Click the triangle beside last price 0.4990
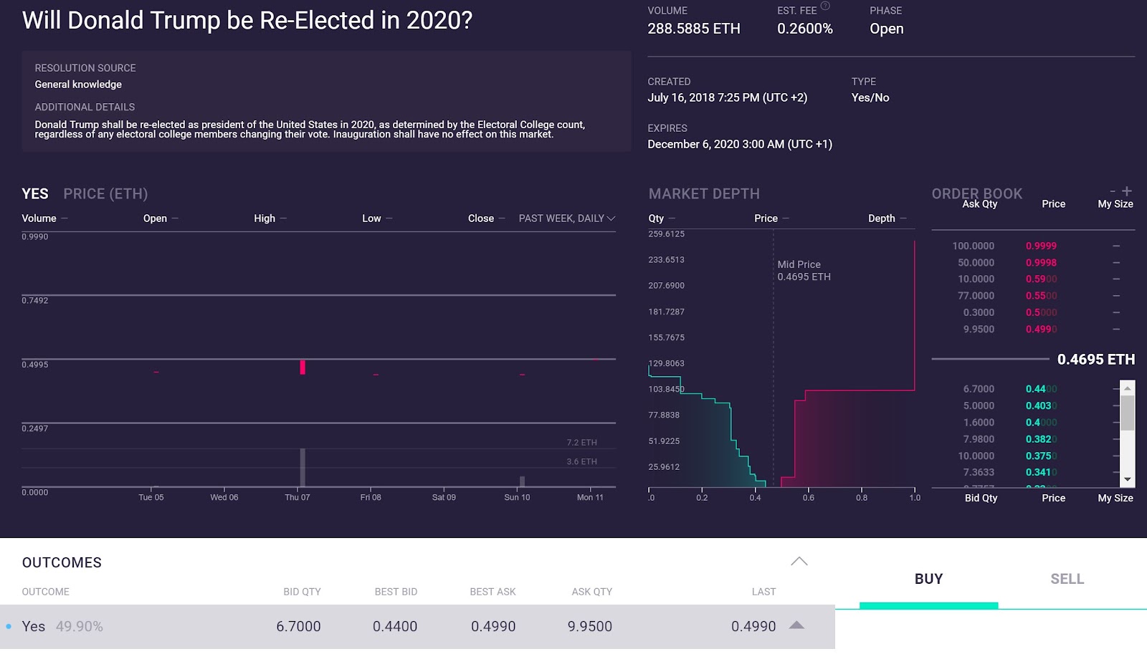Image resolution: width=1147 pixels, height=654 pixels. (796, 625)
